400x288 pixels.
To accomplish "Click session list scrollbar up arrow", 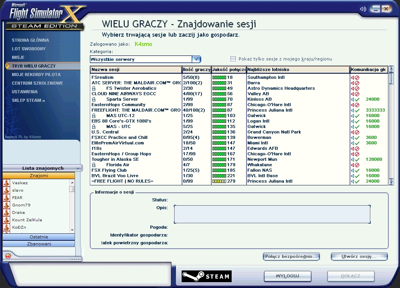I will (391, 69).
